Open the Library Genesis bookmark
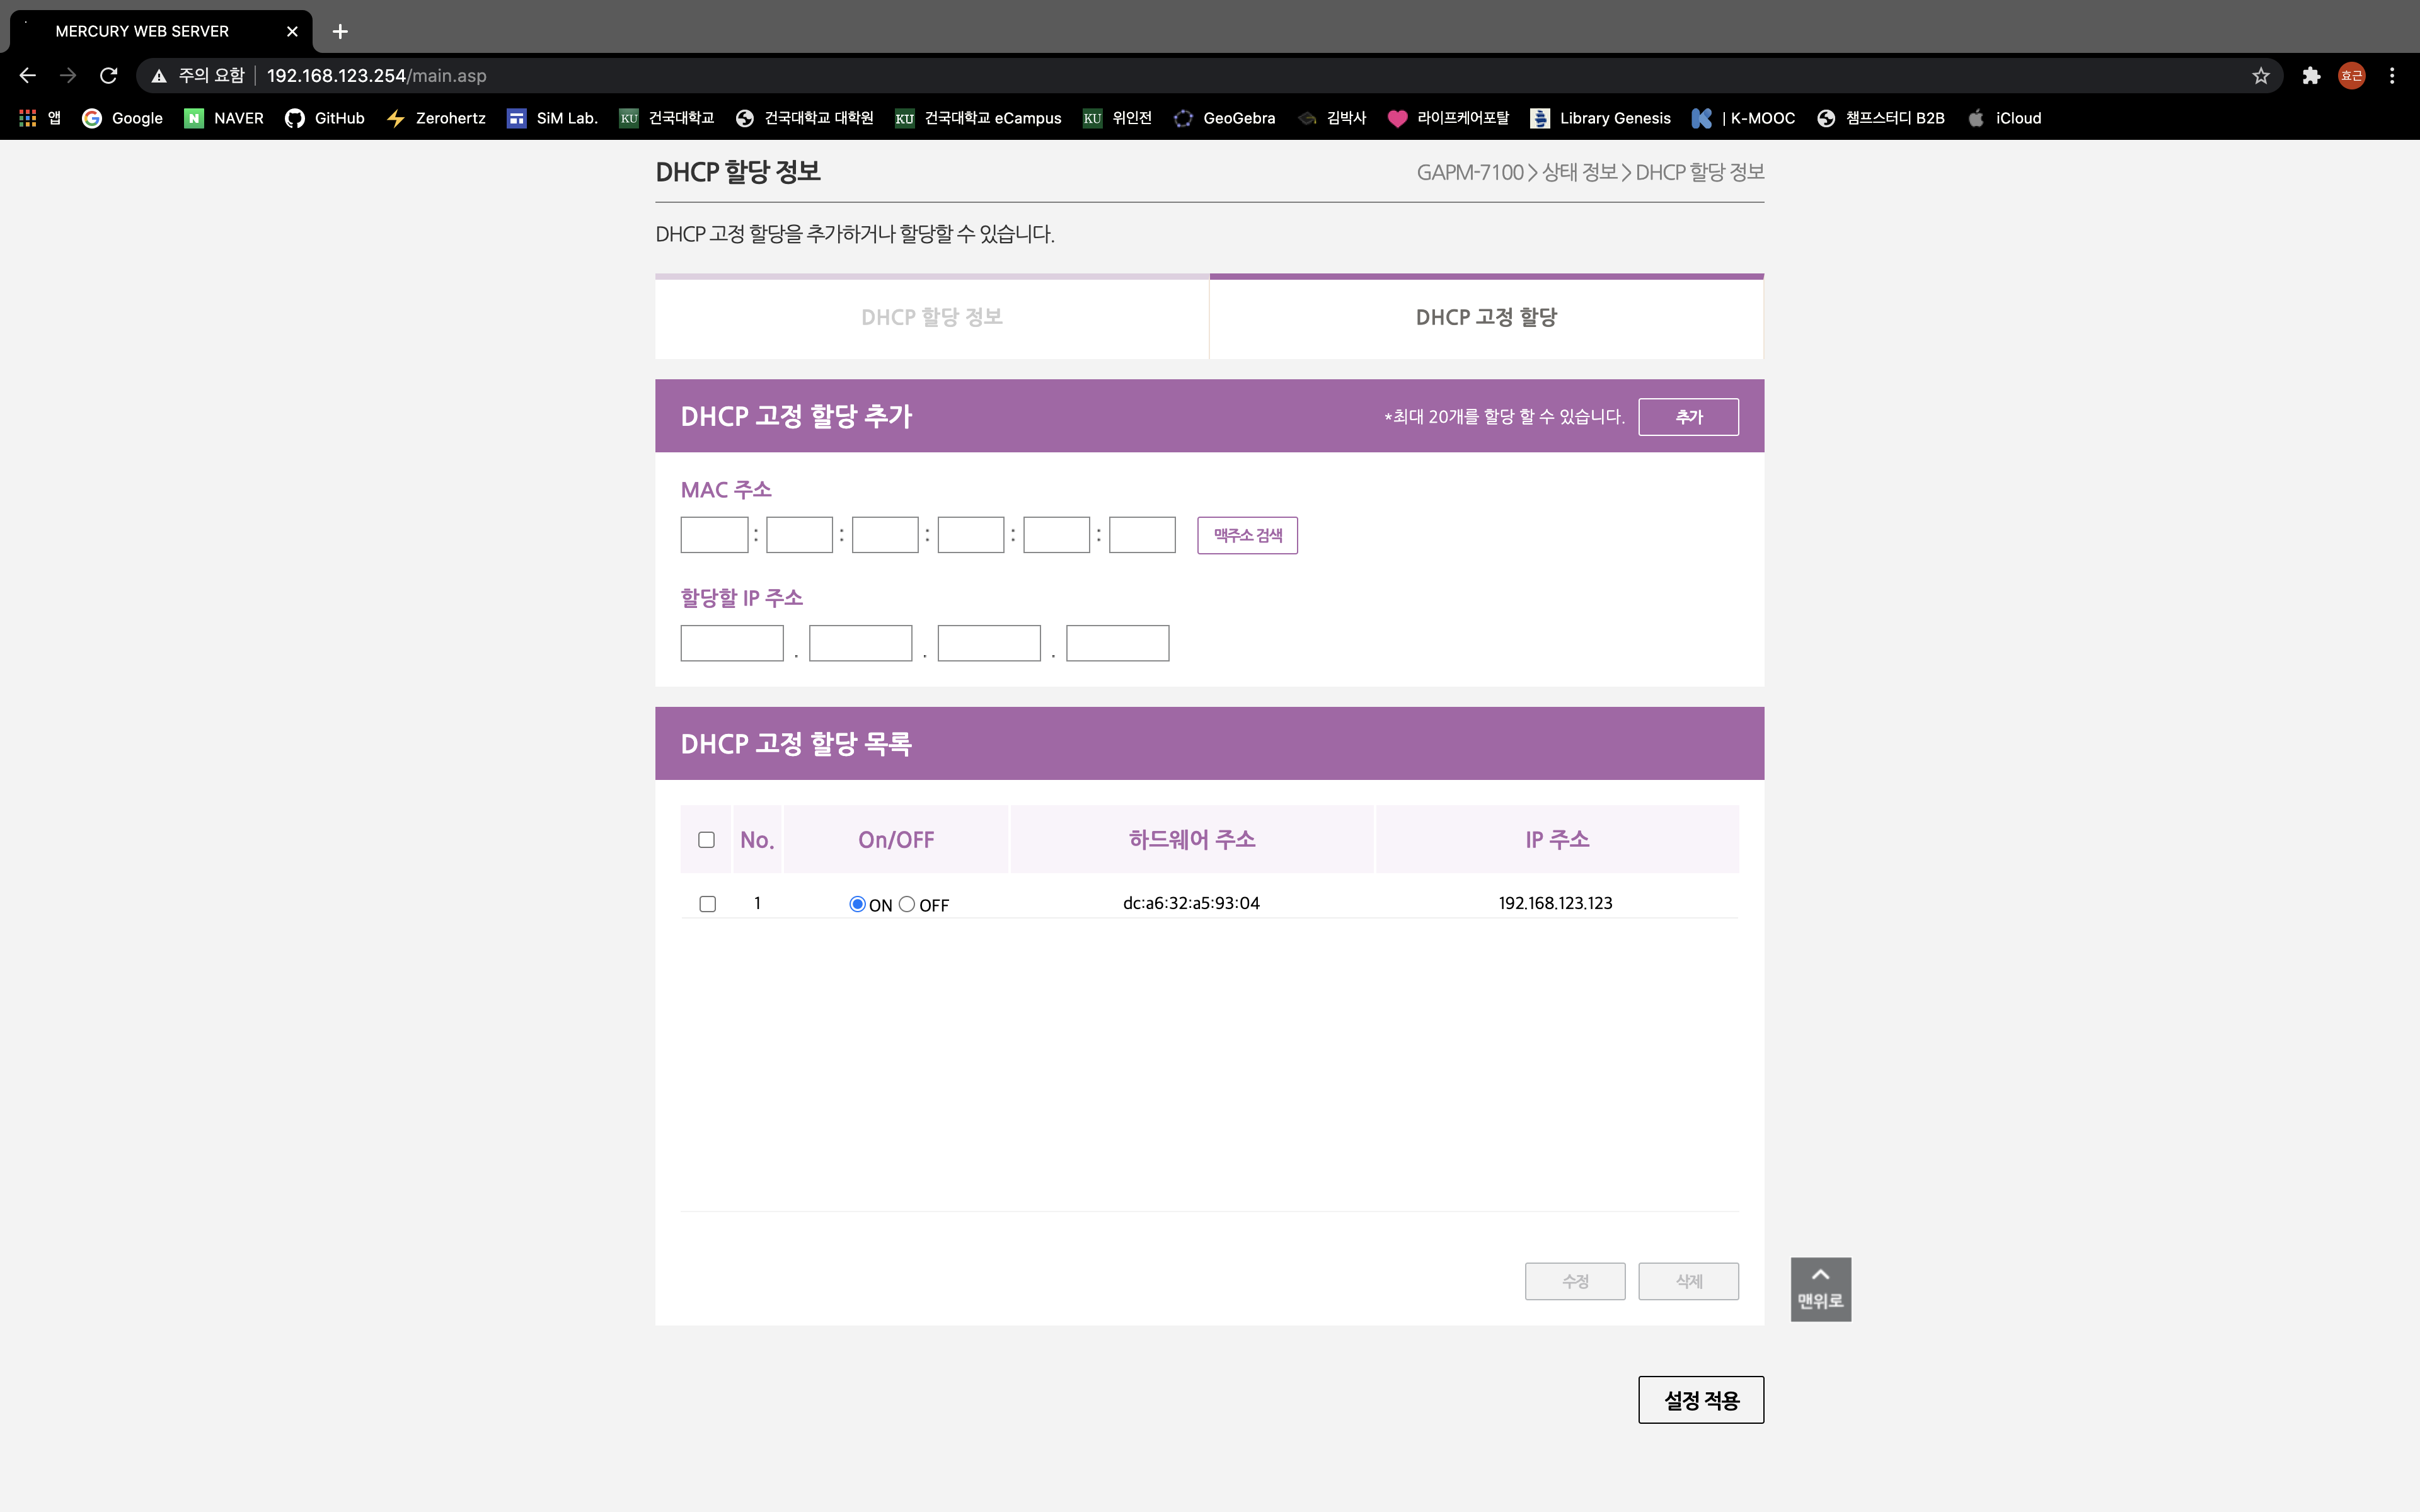Screen dimensions: 2420x1512 1600,118
